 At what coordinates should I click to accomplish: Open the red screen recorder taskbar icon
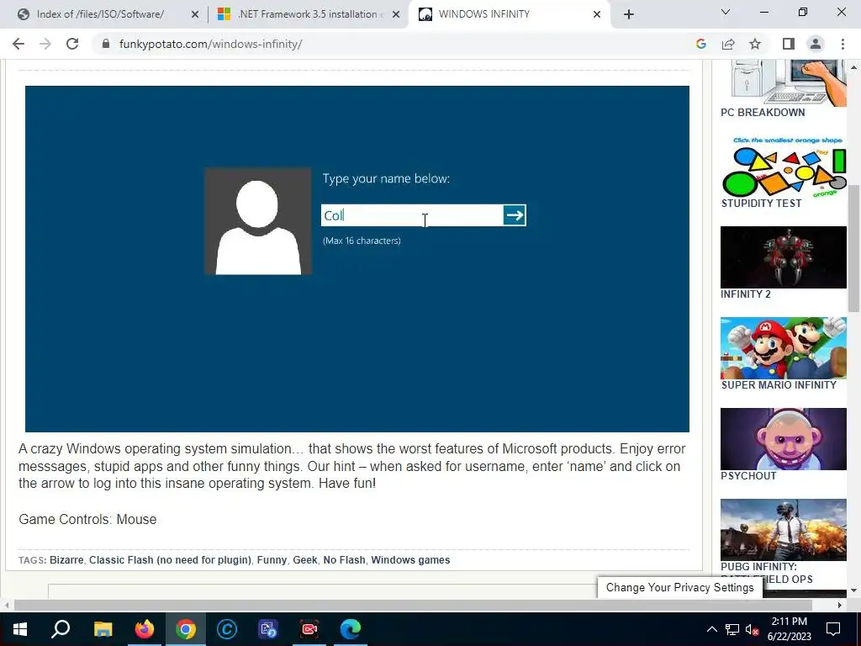[x=309, y=629]
